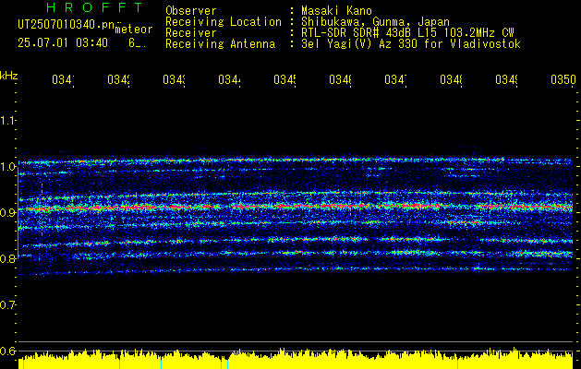Click the "Receiving Location" label
Viewport: 581px width, 369px height.
click(224, 22)
